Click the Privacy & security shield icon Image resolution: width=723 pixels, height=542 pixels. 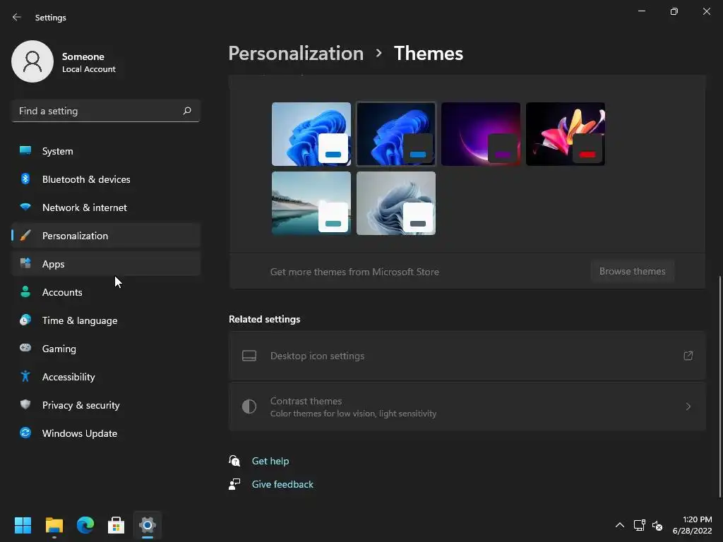coord(25,404)
